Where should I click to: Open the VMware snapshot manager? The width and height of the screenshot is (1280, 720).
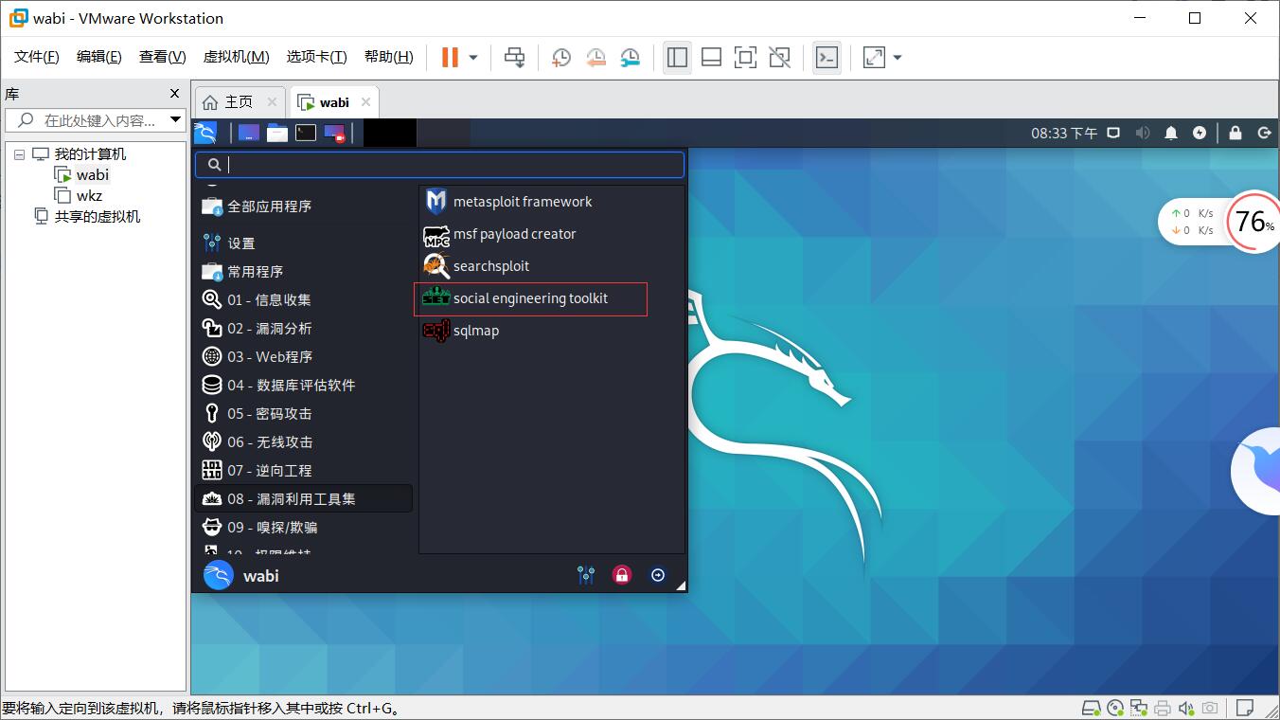[630, 58]
